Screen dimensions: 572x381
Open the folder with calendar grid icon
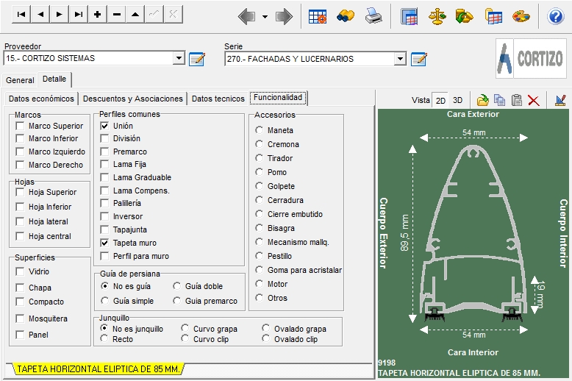pos(493,17)
